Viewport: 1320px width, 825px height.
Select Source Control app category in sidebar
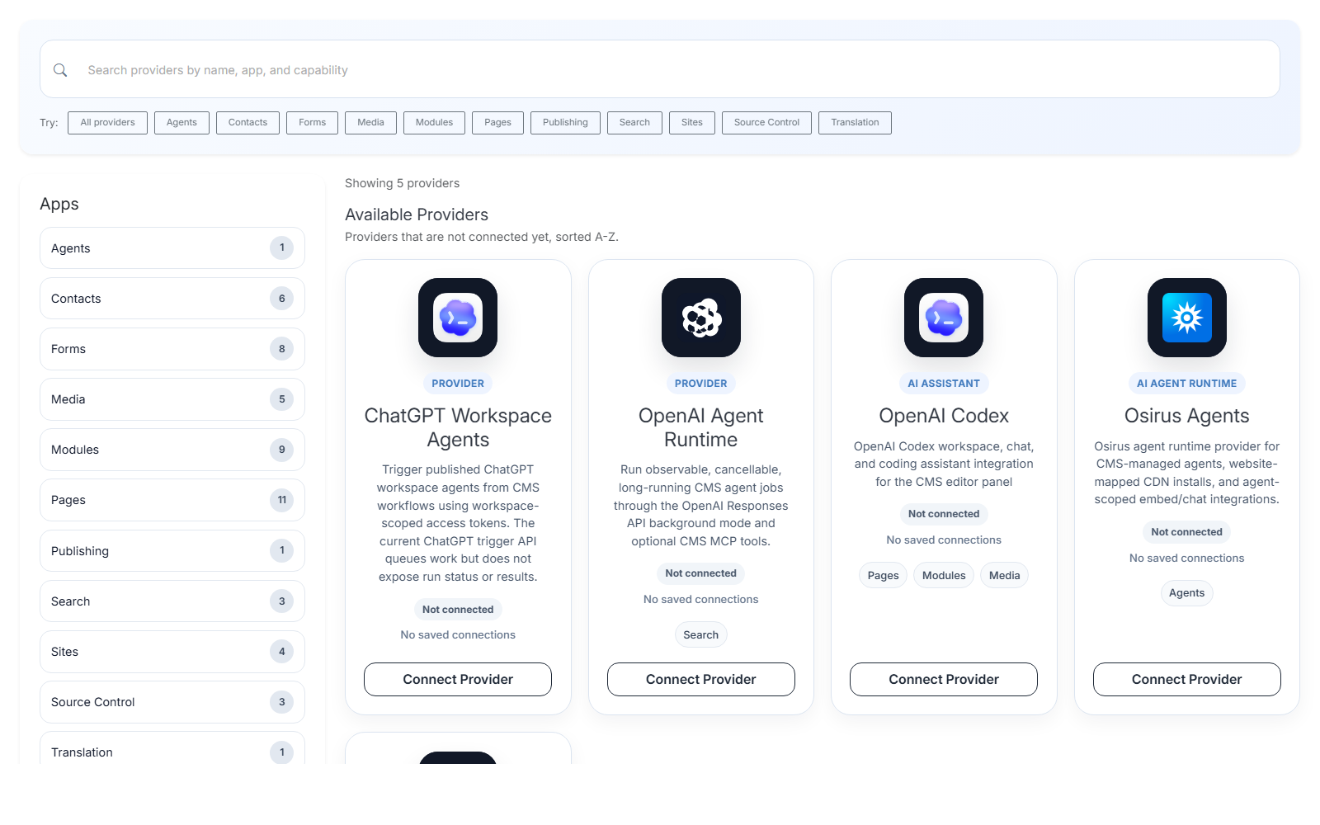tap(172, 702)
